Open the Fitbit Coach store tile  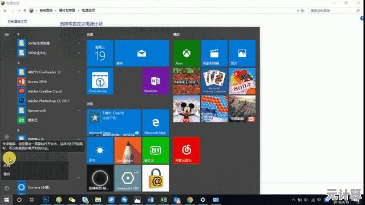[x=114, y=123]
